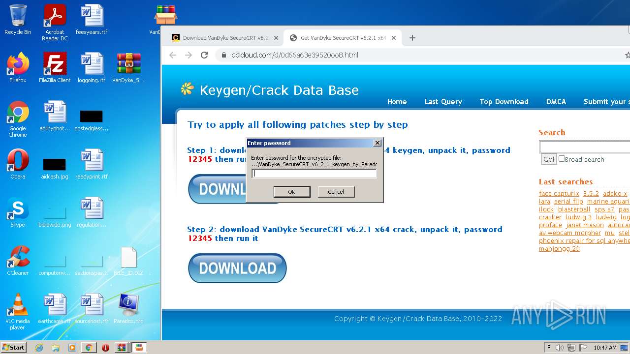Open FileZilla Client shortcut
Viewport: 630px width, 354px height.
click(x=55, y=68)
